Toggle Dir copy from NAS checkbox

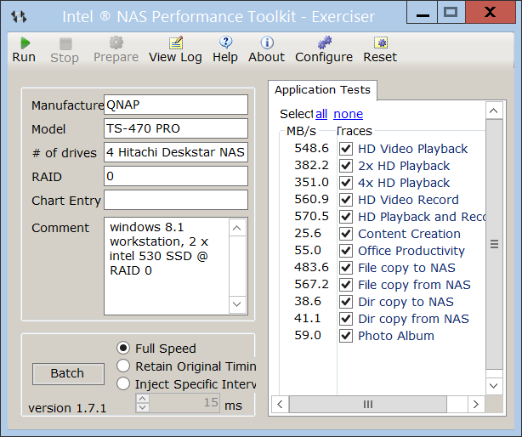pyautogui.click(x=346, y=319)
